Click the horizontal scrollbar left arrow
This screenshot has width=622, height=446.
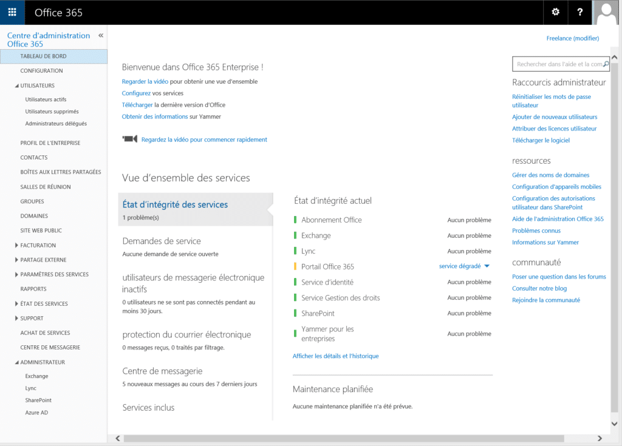click(118, 439)
